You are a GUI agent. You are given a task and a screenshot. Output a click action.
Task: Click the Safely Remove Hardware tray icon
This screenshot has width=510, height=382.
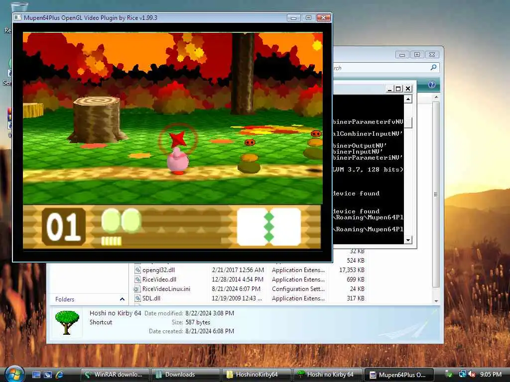click(449, 375)
